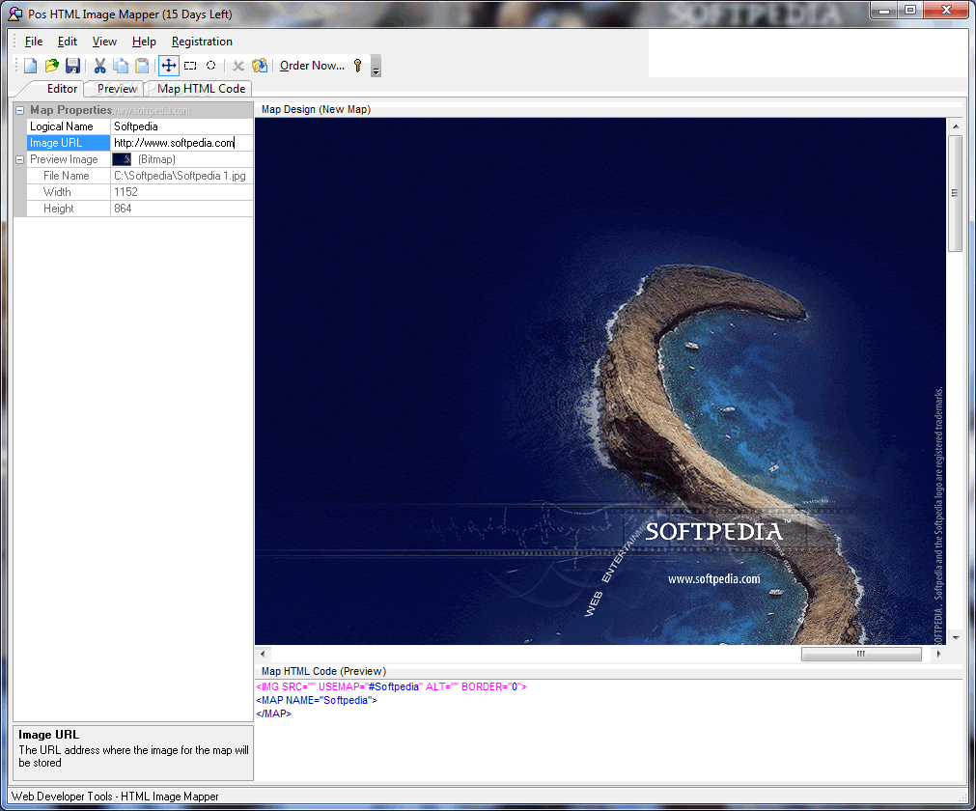Save the map with the floppy disk icon

click(72, 66)
